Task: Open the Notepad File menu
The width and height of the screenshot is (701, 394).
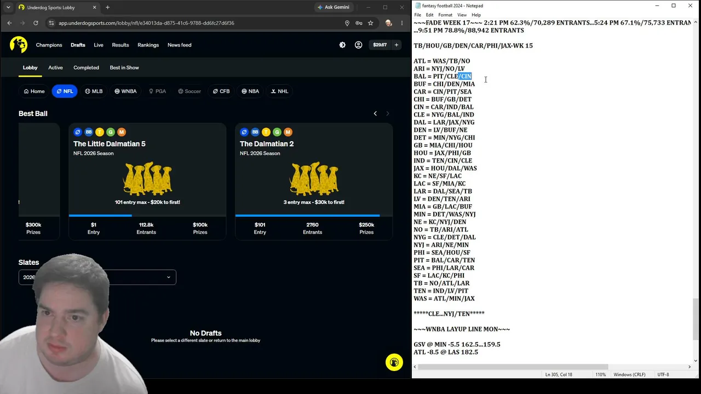Action: 417,15
